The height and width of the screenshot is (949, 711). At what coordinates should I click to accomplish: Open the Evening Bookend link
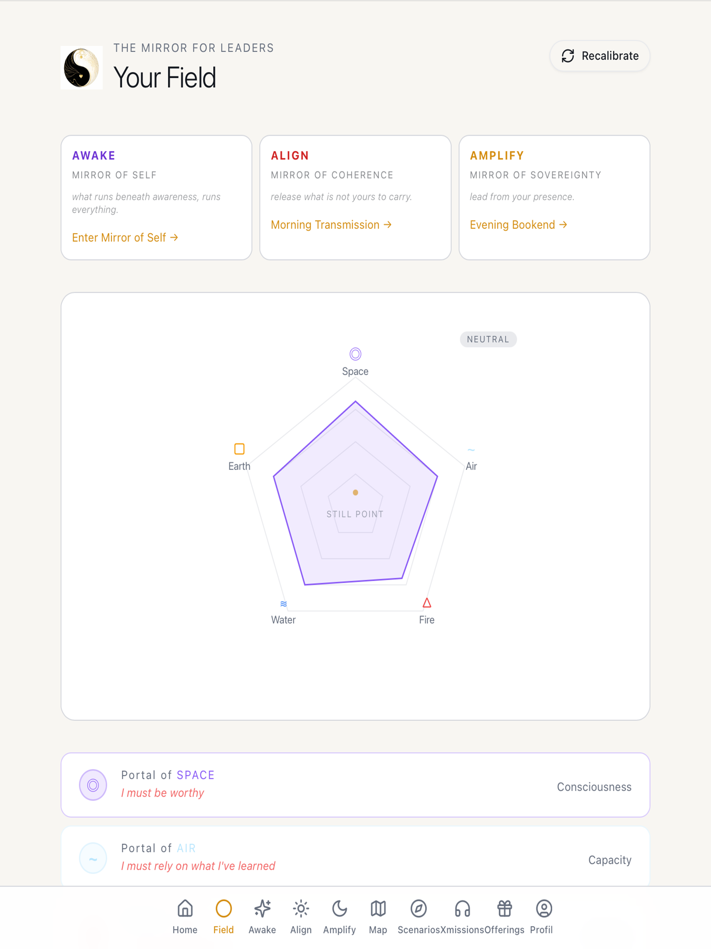coord(518,225)
